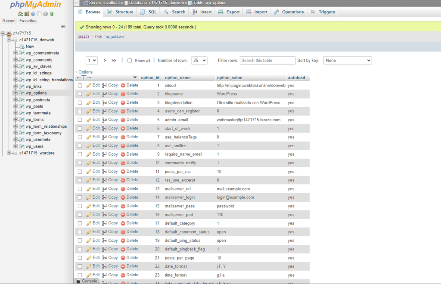
Task: Open phpMyAdmin documentation help icon
Action: [33, 14]
